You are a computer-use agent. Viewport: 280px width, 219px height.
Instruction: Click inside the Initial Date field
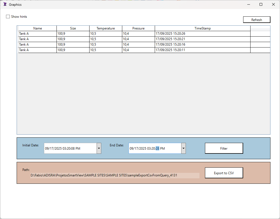click(x=70, y=149)
